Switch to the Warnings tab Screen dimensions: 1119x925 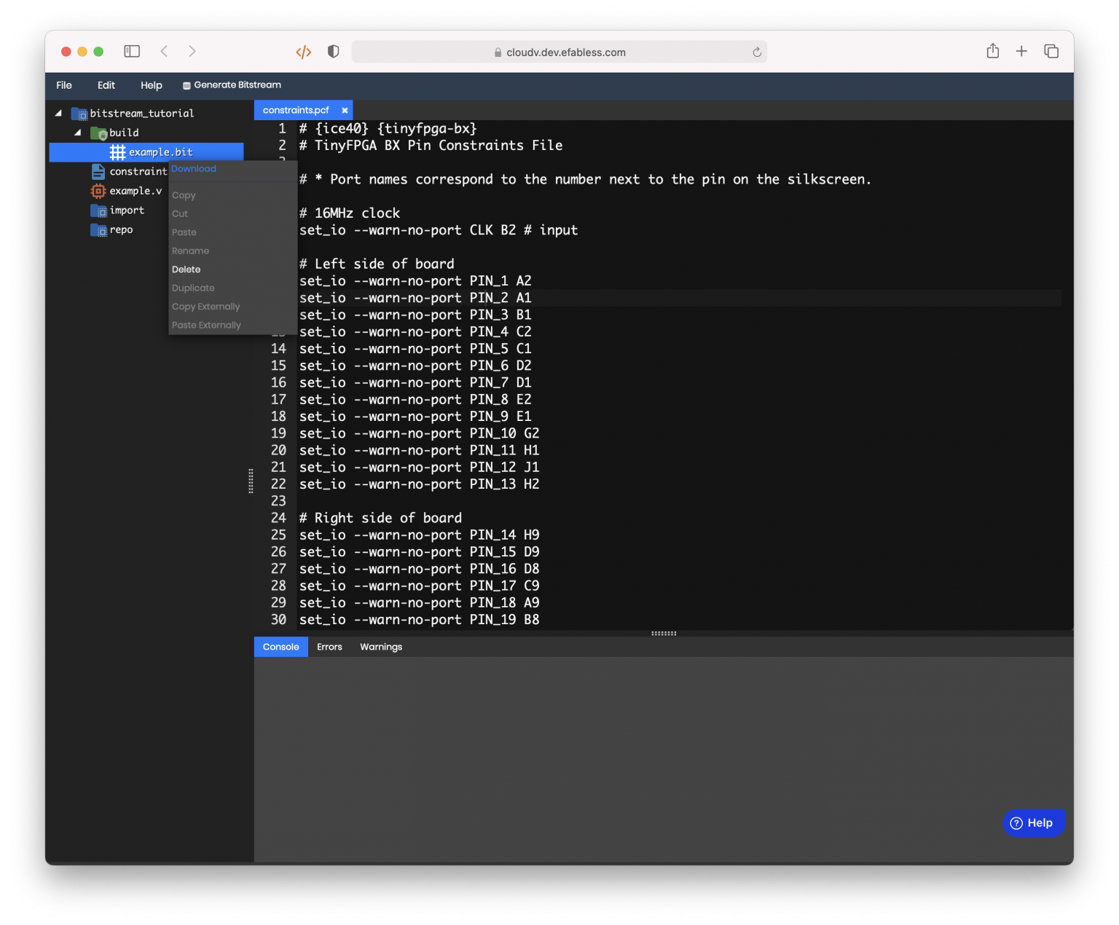coord(381,647)
